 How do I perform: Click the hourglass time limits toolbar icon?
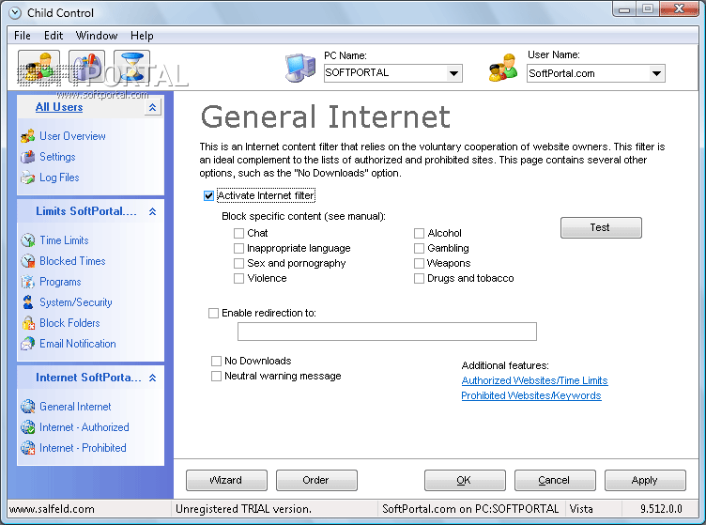point(132,67)
